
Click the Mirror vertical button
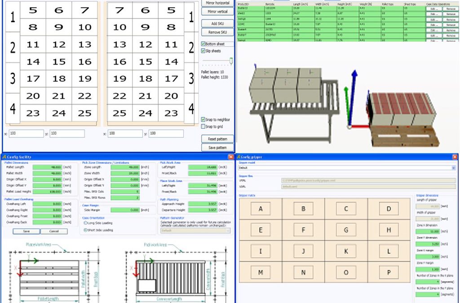coord(218,11)
